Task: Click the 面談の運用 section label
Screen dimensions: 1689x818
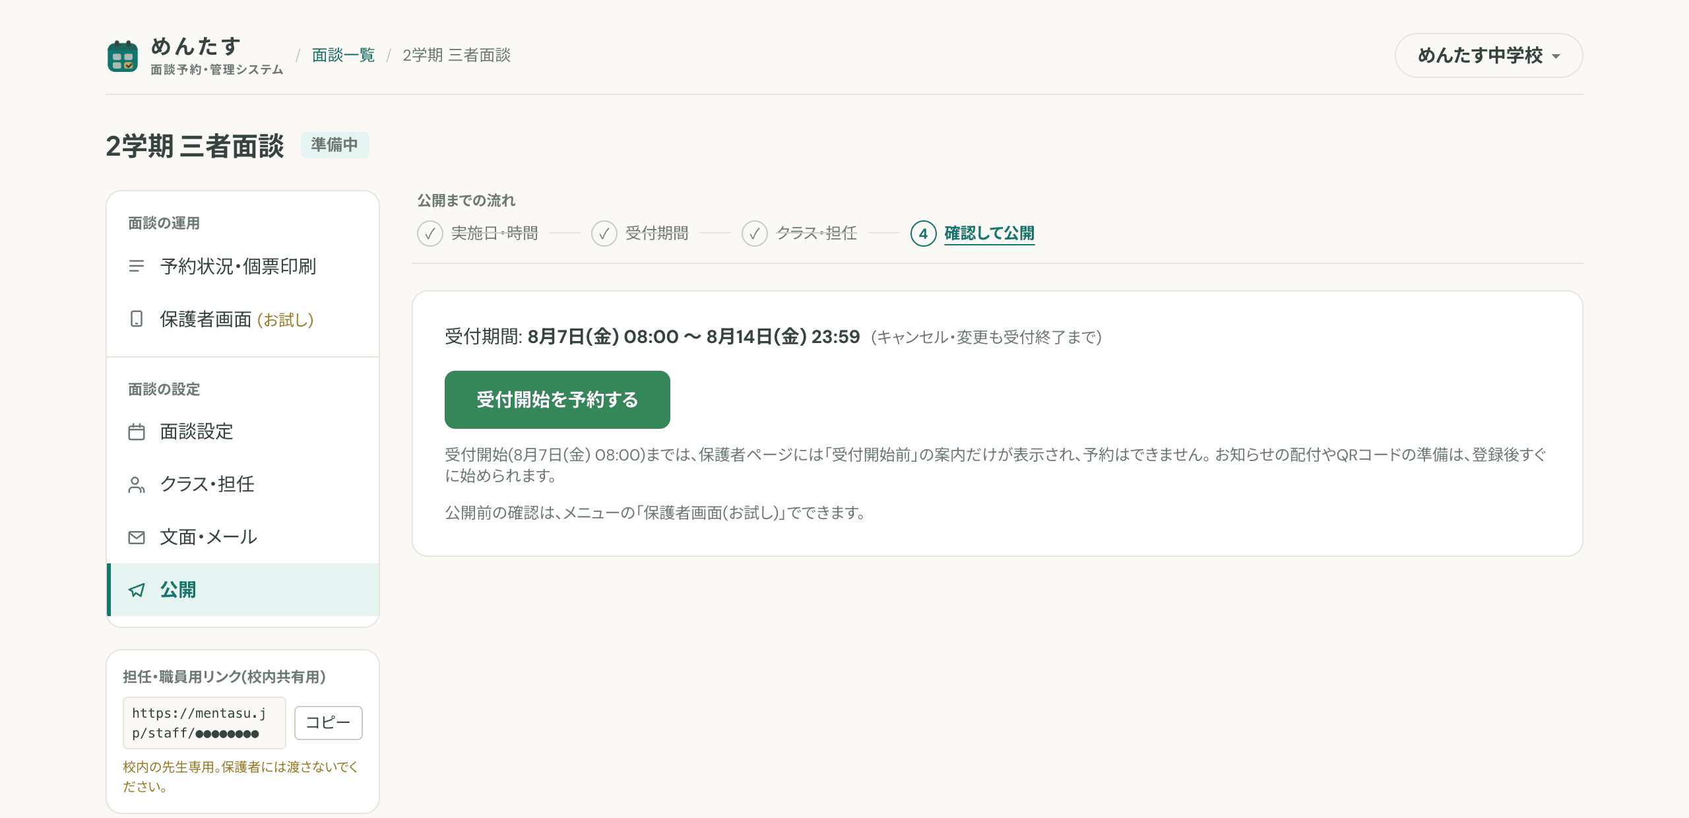Action: point(164,223)
